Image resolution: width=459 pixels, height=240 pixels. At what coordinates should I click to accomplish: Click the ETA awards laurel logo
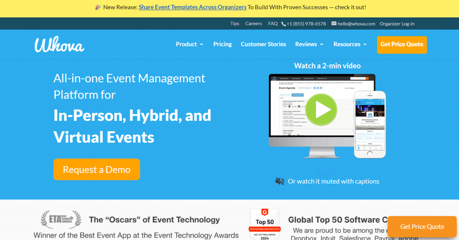61,219
